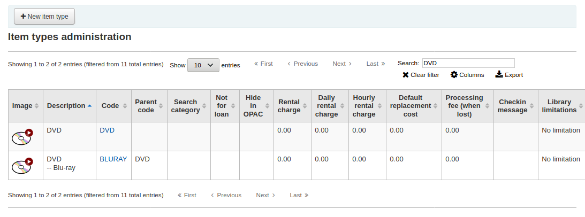
Task: Click the Clear filter X icon
Action: 406,75
